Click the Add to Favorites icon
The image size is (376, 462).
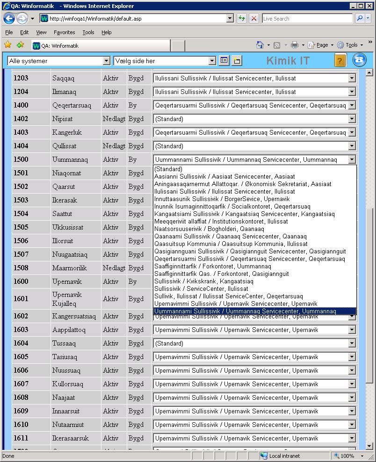[x=20, y=45]
